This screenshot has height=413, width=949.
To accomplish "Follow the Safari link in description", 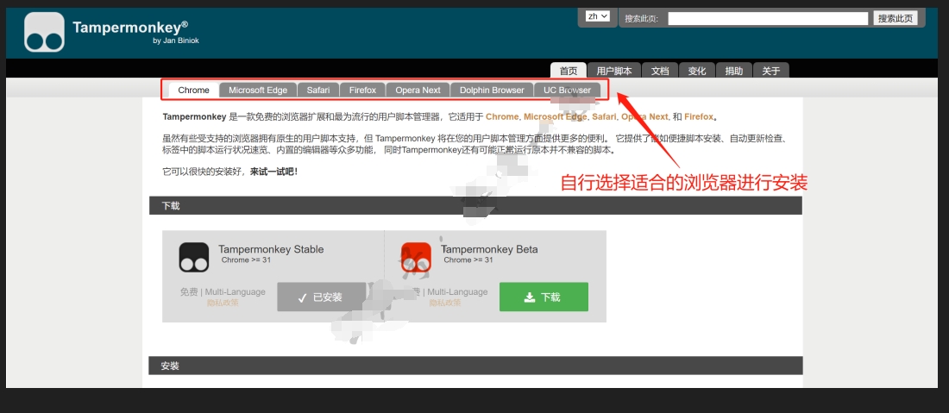I will click(x=604, y=116).
